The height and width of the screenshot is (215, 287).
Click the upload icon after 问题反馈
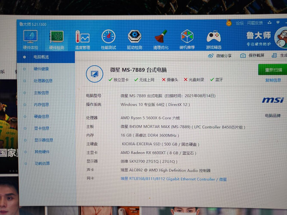tap(269, 23)
